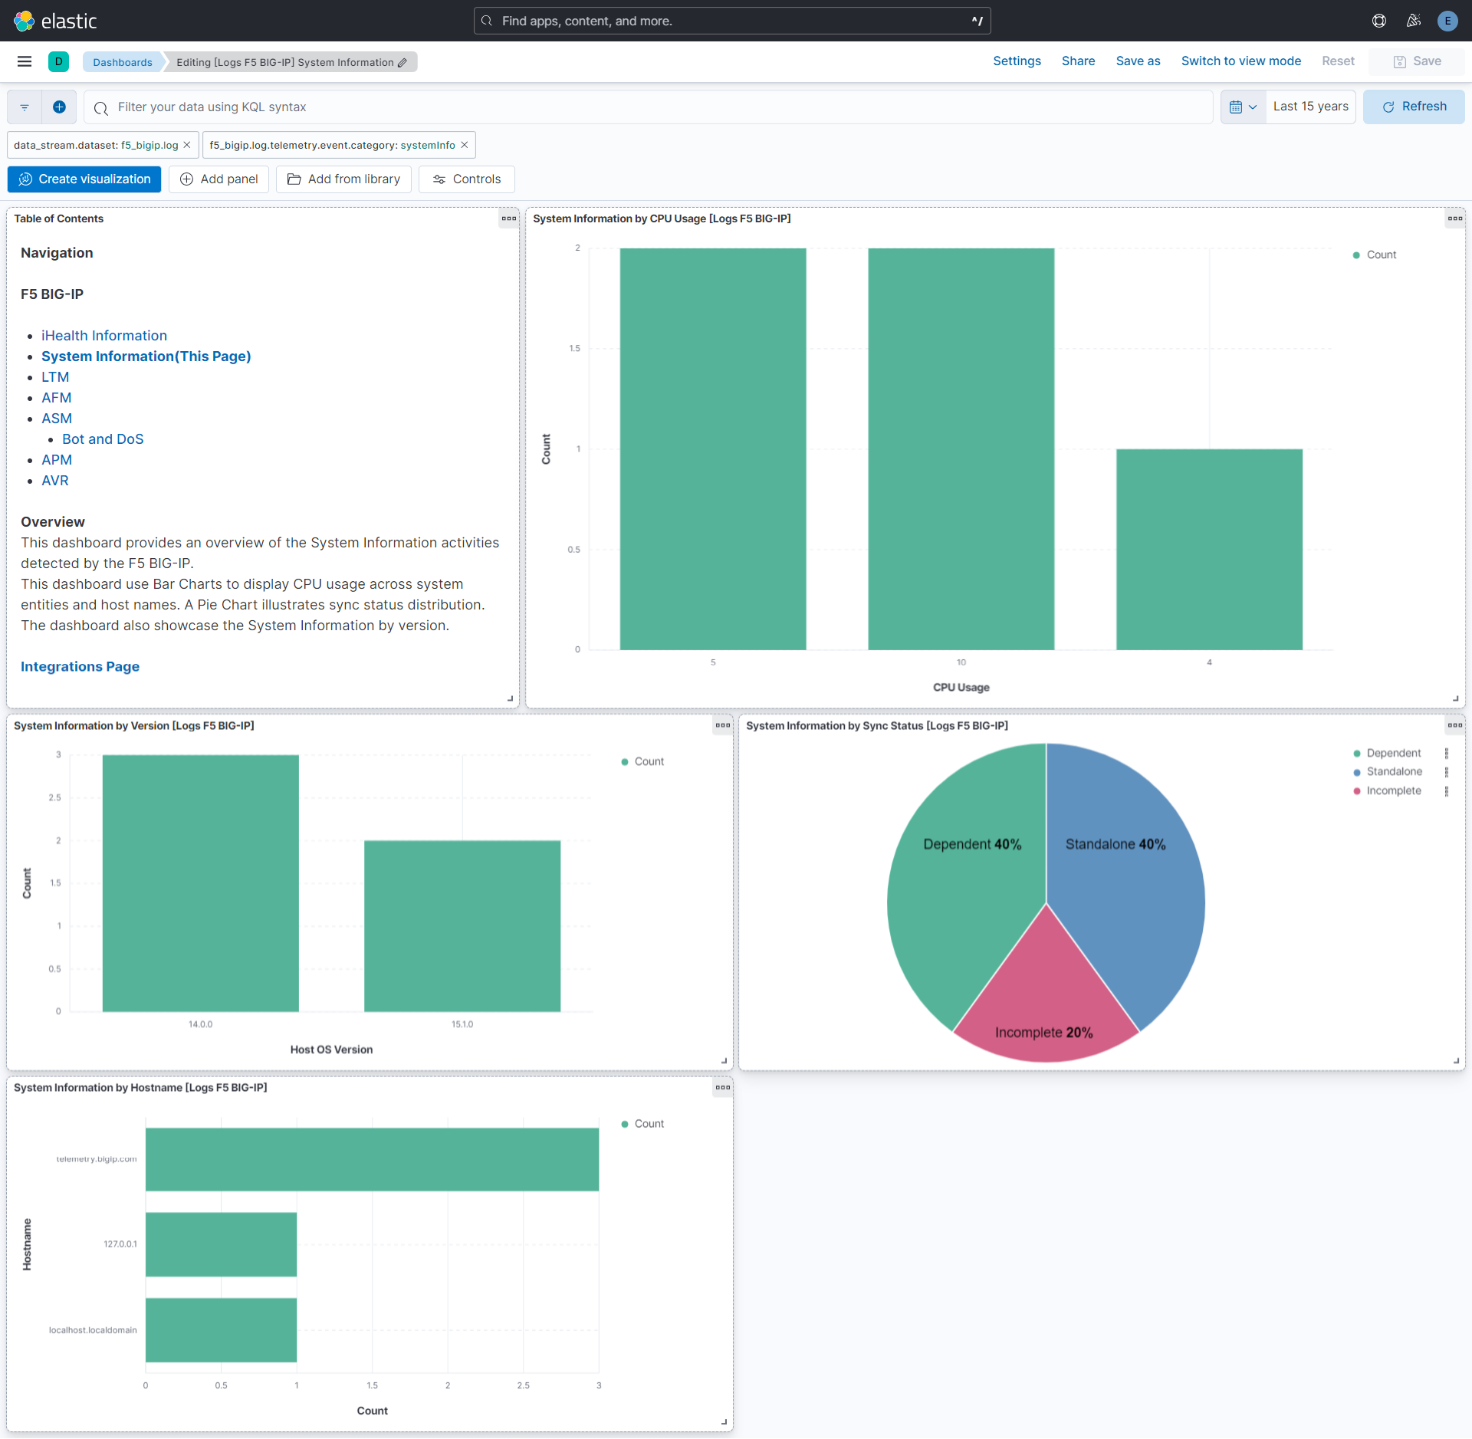This screenshot has height=1439, width=1472.
Task: Open the main navigation hamburger menu
Action: pos(24,61)
